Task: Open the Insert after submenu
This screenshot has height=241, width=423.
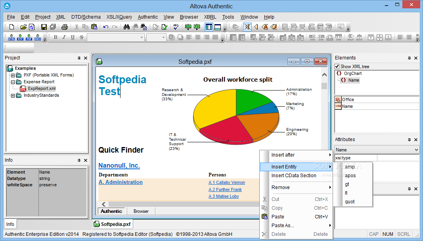Action: (x=296, y=155)
